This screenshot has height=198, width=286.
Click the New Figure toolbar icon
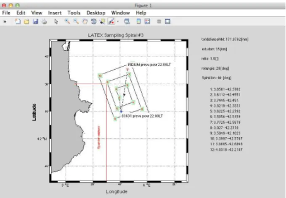(x=18, y=21)
